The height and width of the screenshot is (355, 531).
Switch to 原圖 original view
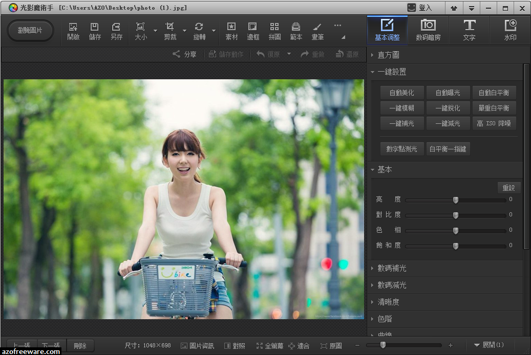click(331, 345)
